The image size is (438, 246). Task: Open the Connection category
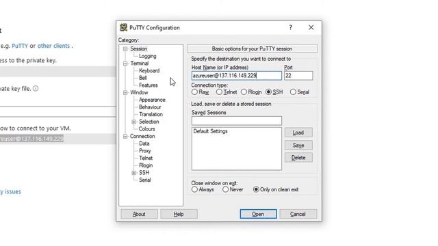pyautogui.click(x=142, y=136)
